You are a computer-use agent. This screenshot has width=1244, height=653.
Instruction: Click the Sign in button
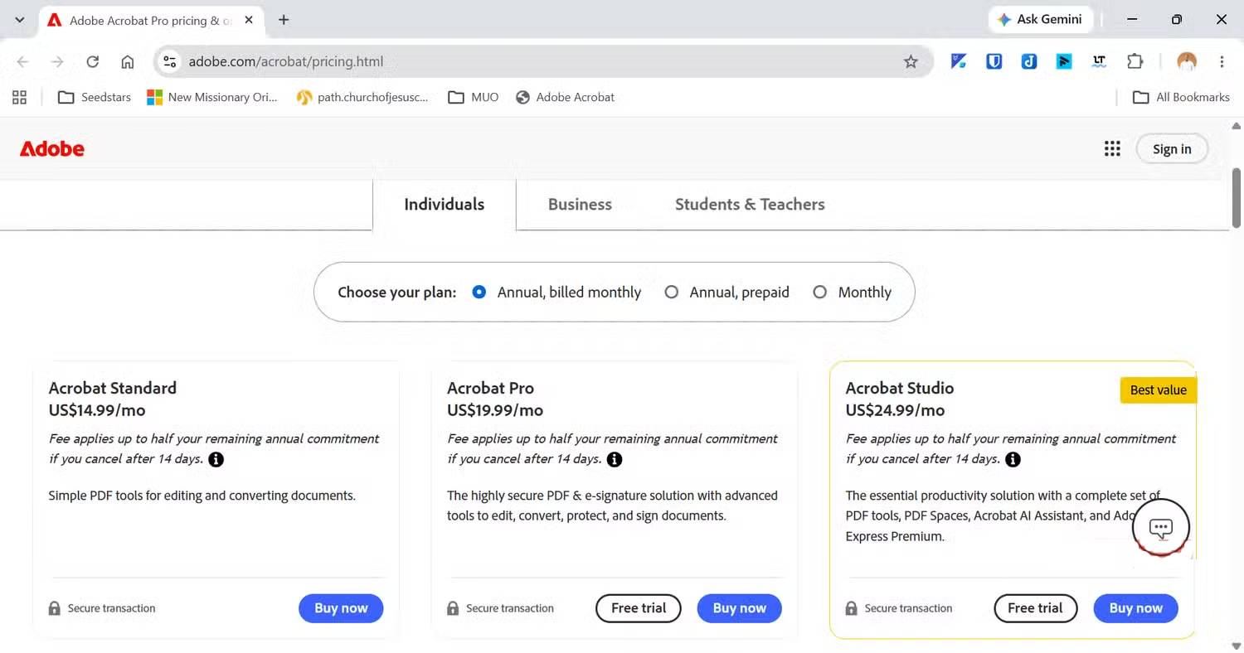(1172, 149)
